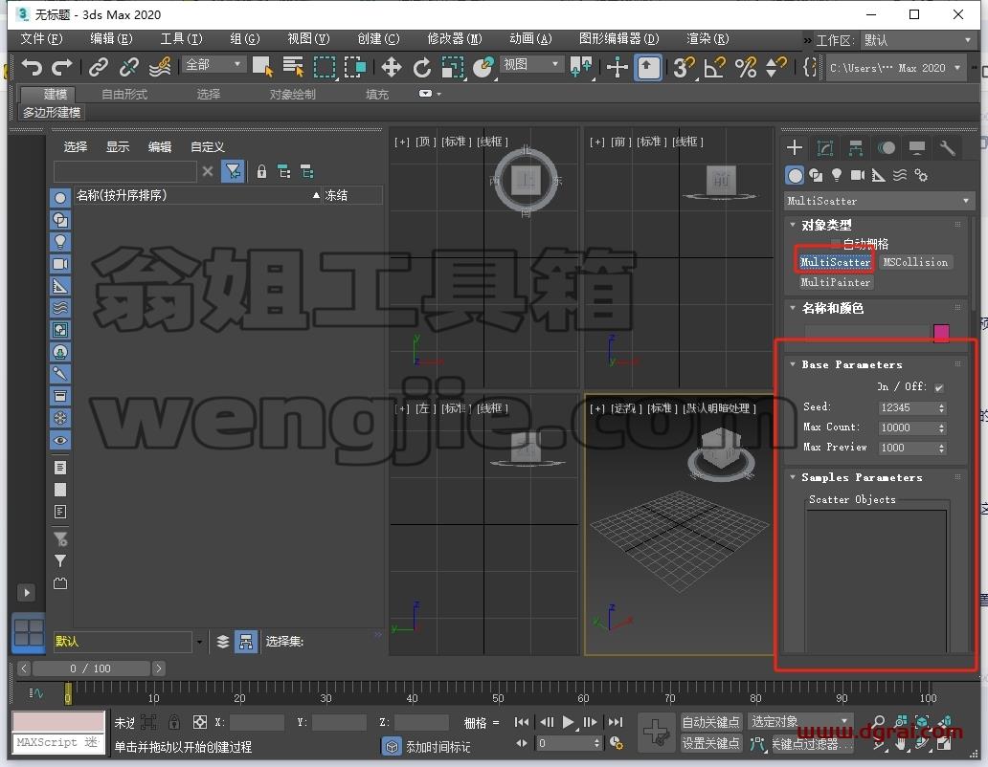Image resolution: width=988 pixels, height=767 pixels.
Task: Toggle the 3D Snaps button
Action: click(683, 67)
